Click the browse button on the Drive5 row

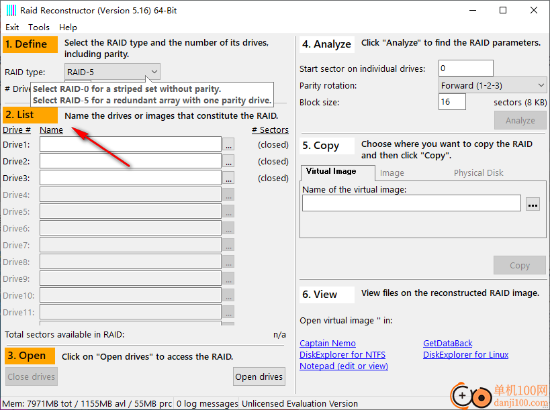228,211
